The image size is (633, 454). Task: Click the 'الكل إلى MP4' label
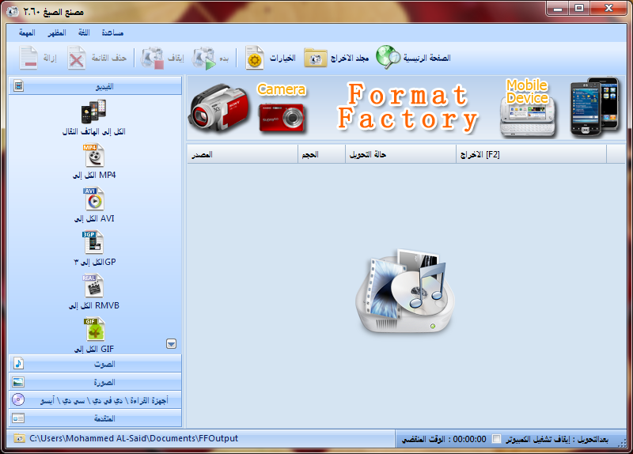tap(94, 175)
